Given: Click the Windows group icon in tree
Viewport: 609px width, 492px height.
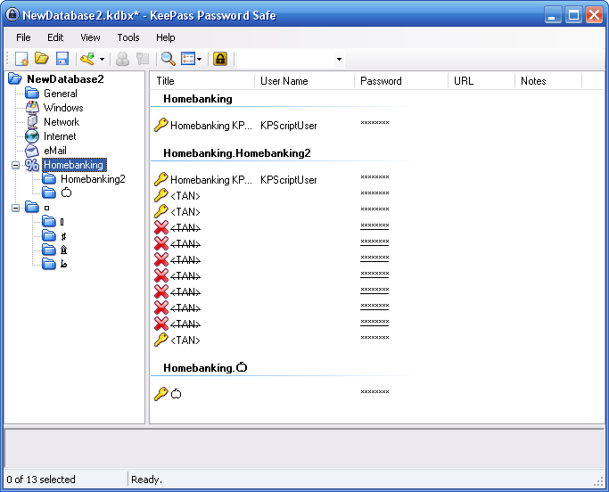Looking at the screenshot, I should [x=32, y=108].
